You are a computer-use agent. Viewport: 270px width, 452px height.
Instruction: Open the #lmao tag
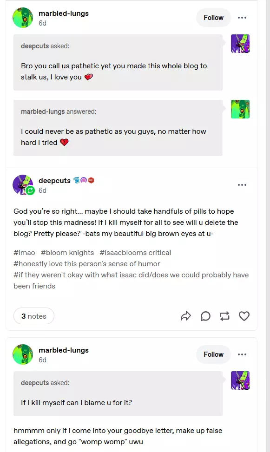[x=24, y=253]
